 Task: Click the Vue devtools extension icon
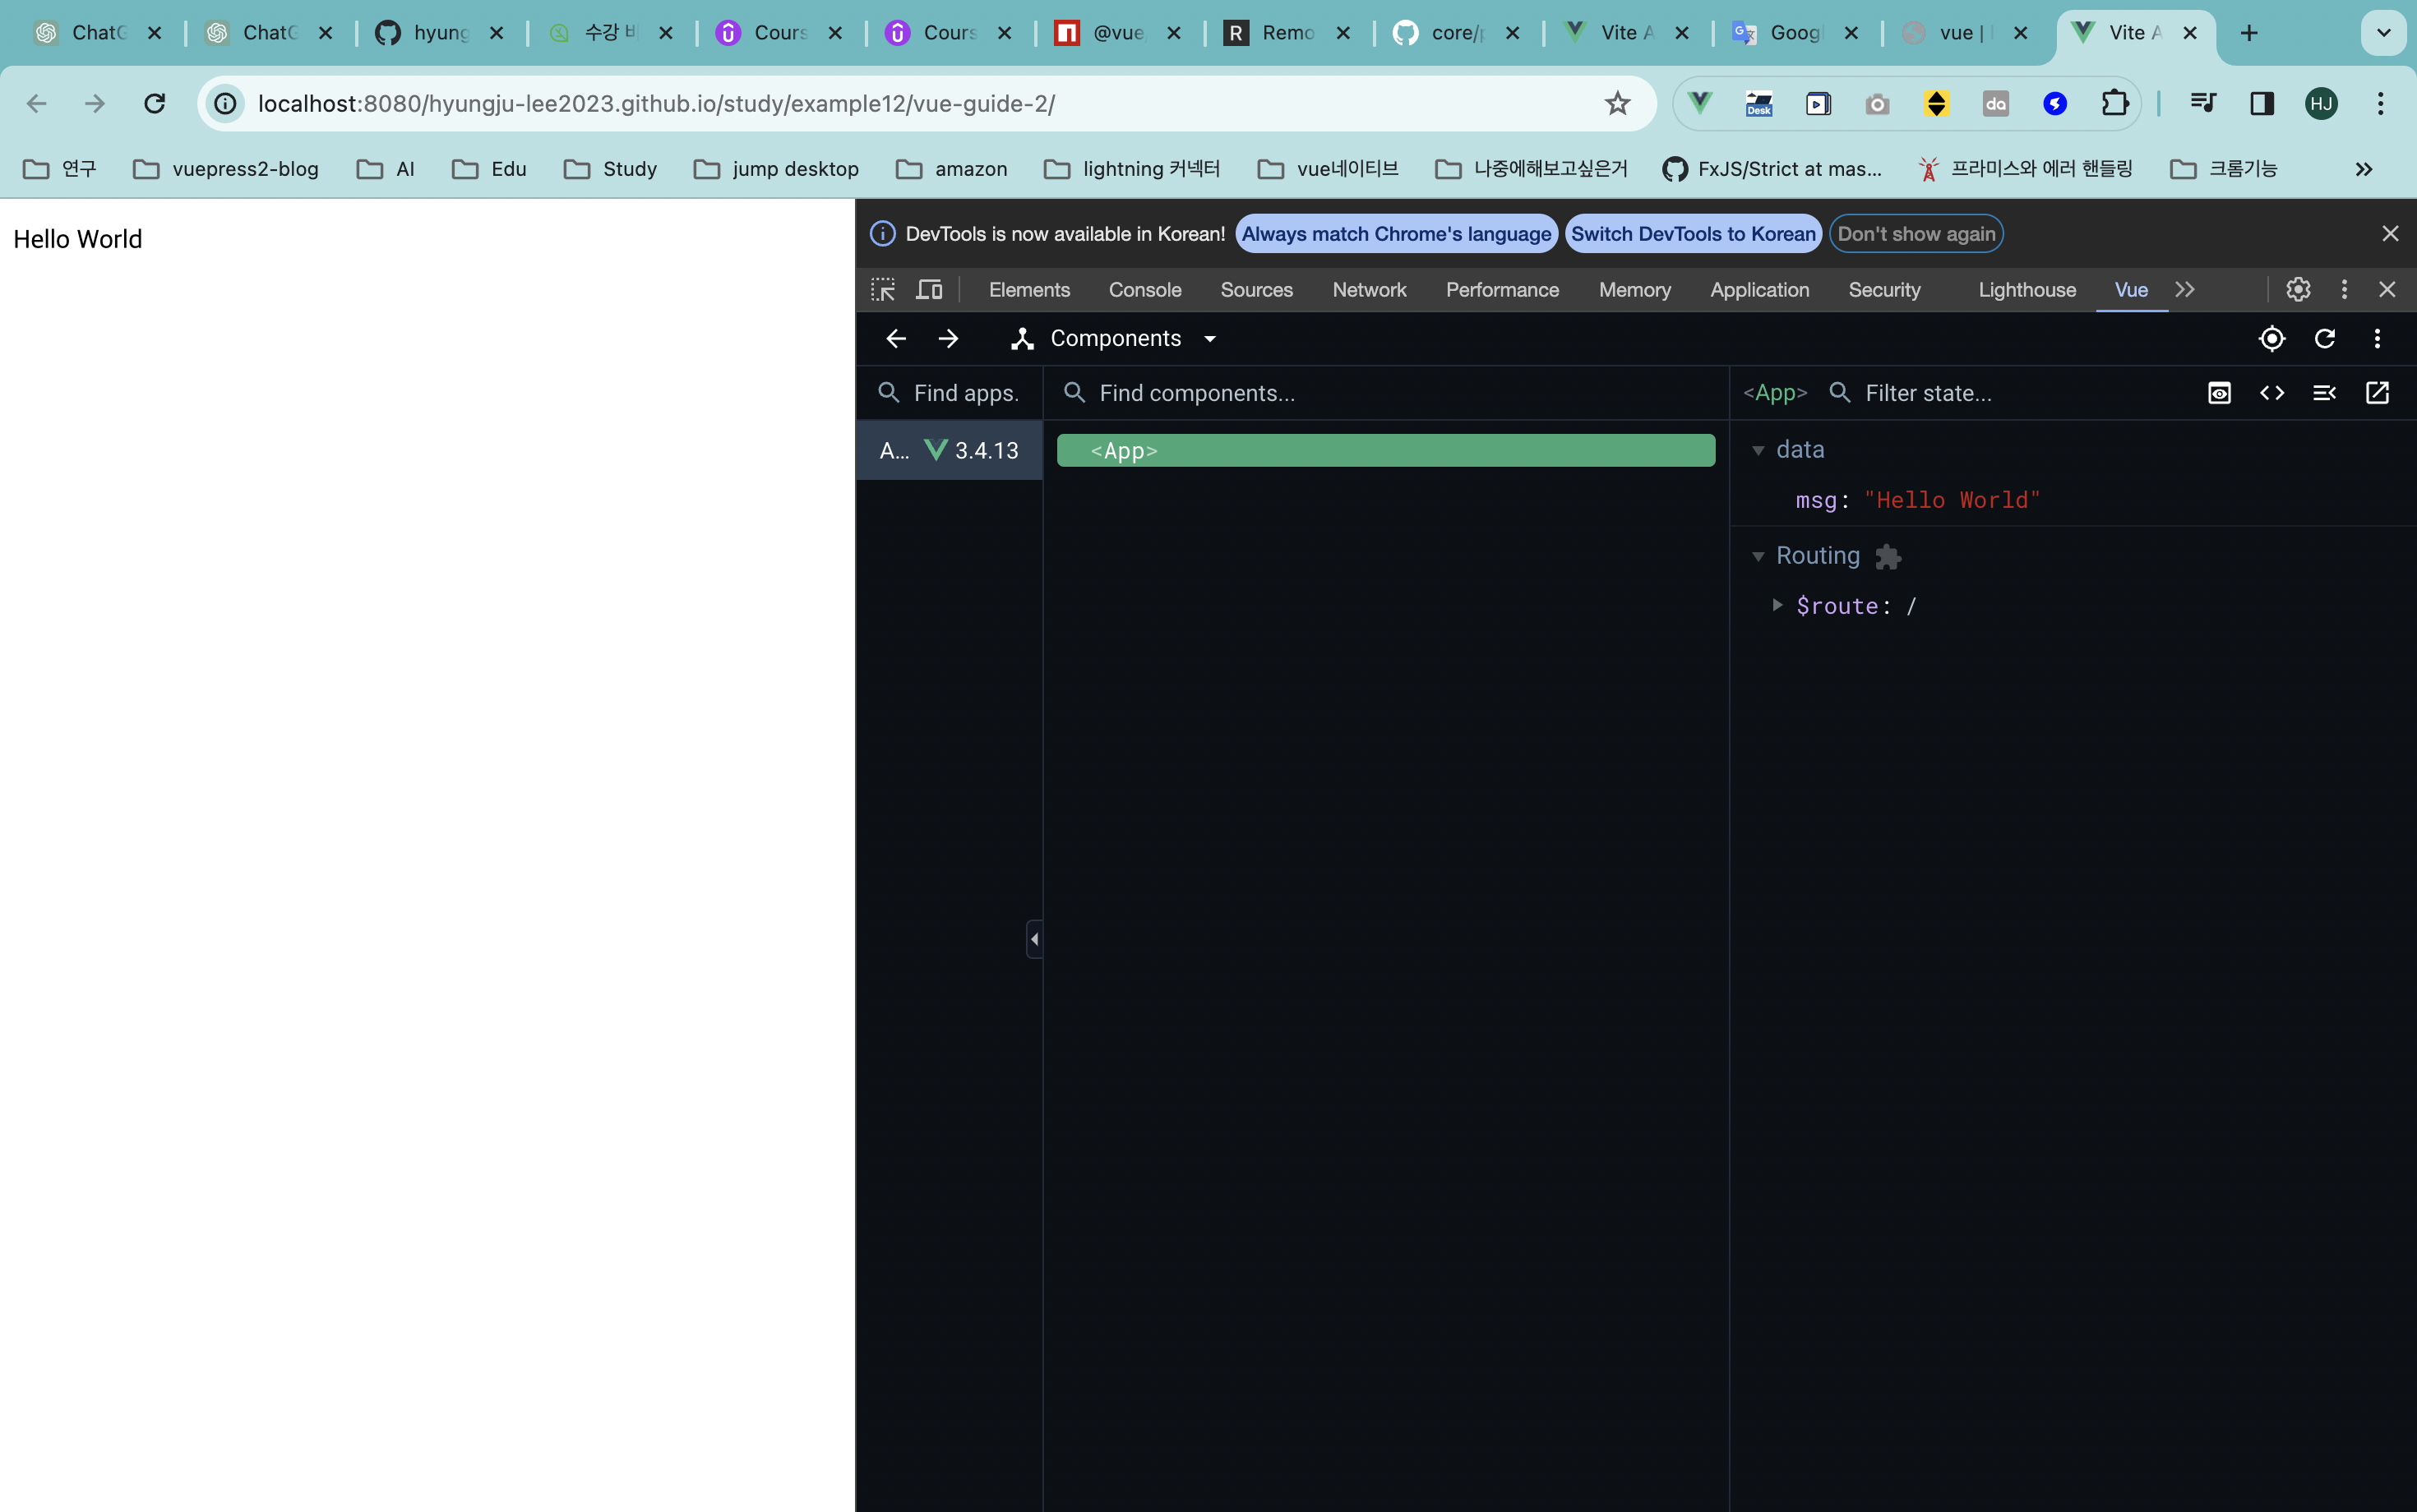pyautogui.click(x=1699, y=103)
